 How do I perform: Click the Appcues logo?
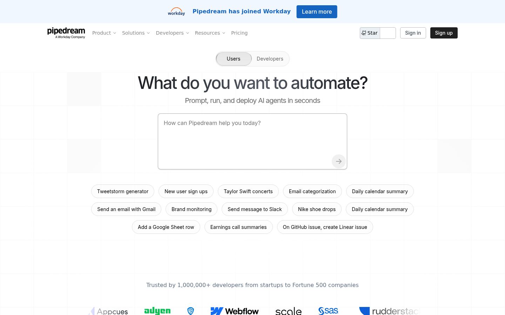pyautogui.click(x=108, y=311)
